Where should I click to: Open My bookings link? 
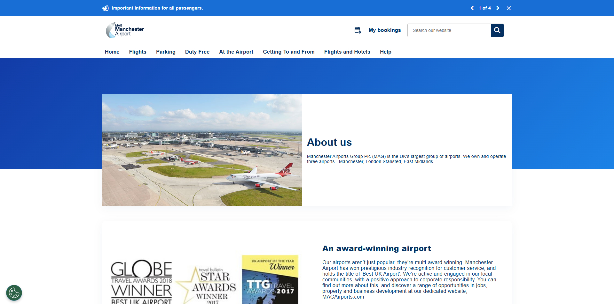pos(384,30)
